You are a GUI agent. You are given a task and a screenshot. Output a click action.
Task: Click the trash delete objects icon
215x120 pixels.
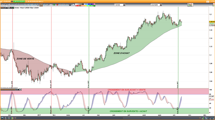[x=38, y=5]
